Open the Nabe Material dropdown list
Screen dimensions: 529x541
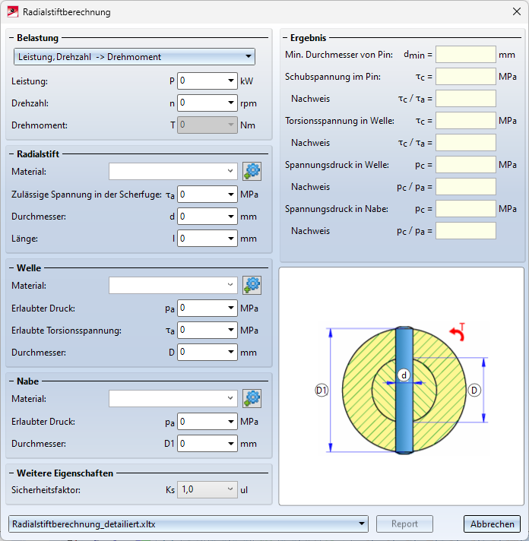(230, 398)
